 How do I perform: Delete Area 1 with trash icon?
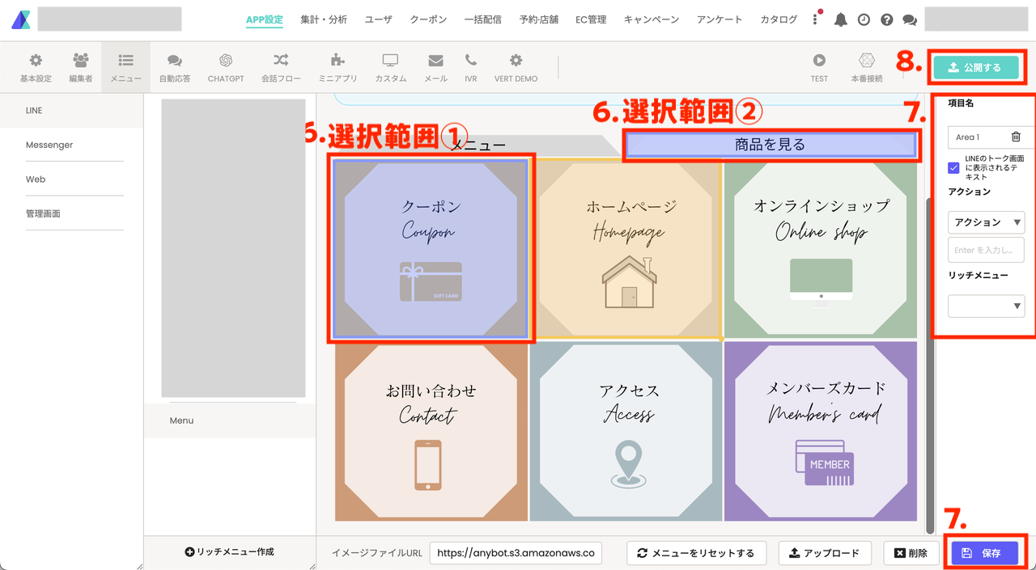pos(1016,137)
